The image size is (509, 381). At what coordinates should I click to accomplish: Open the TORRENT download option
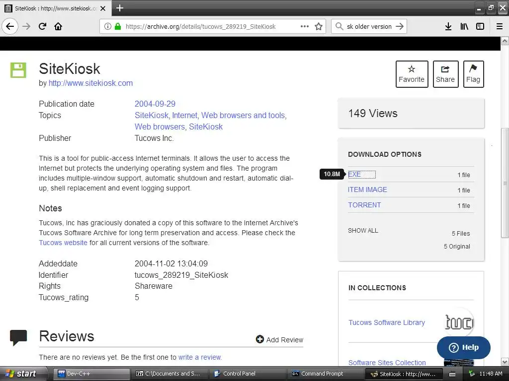[364, 205]
